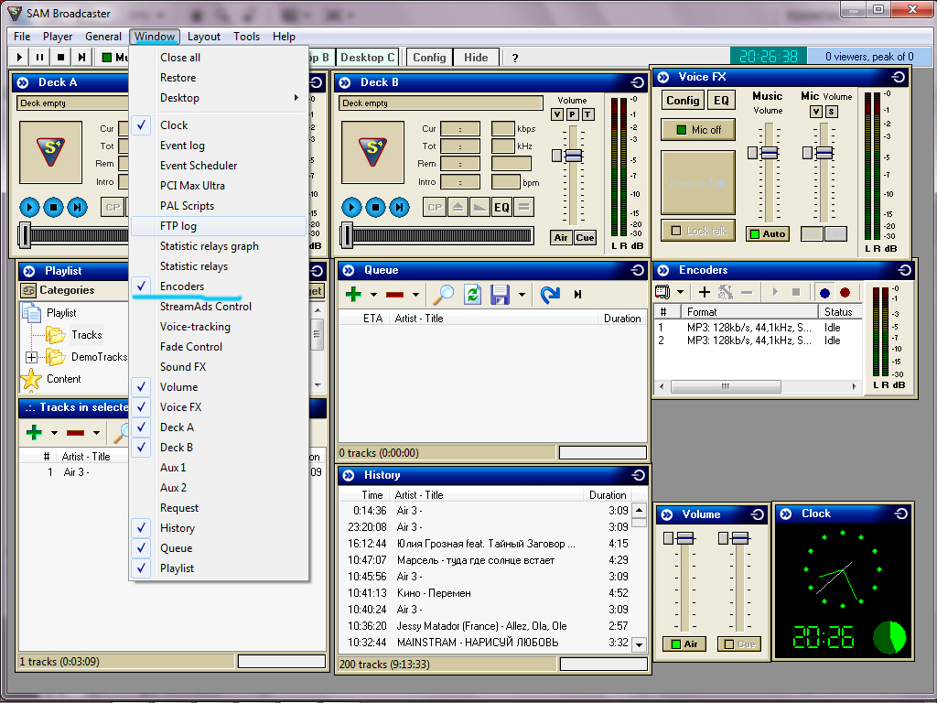
Task: Click the Config button in Voice FX panel
Action: (683, 101)
